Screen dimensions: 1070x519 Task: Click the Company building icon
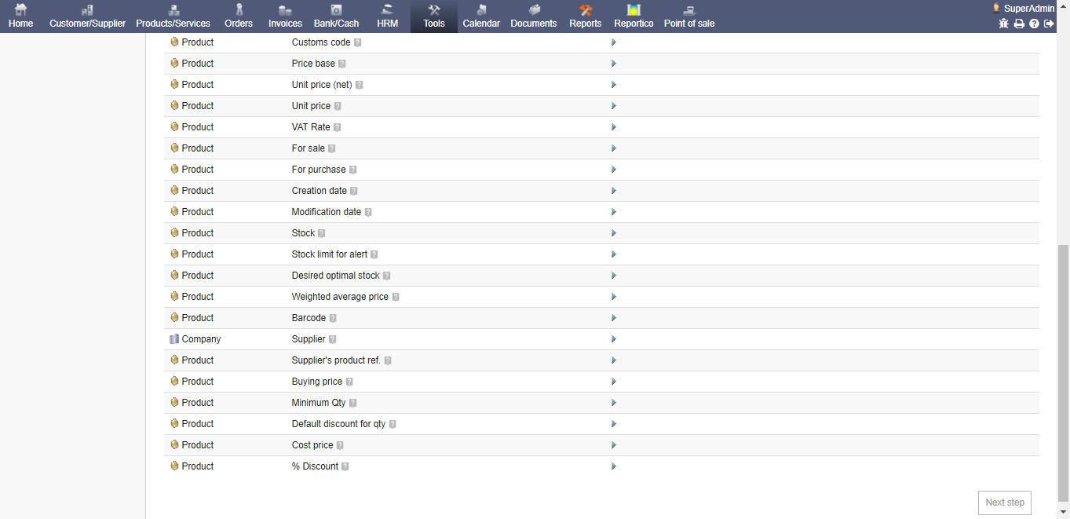(x=174, y=339)
